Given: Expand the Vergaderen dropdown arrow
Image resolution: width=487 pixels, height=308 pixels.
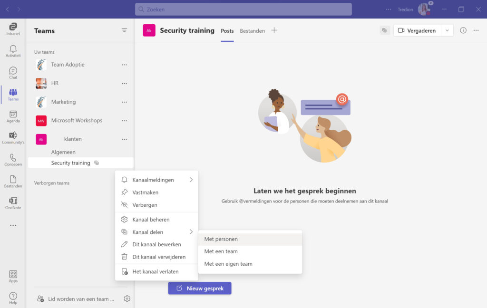Looking at the screenshot, I should 447,30.
